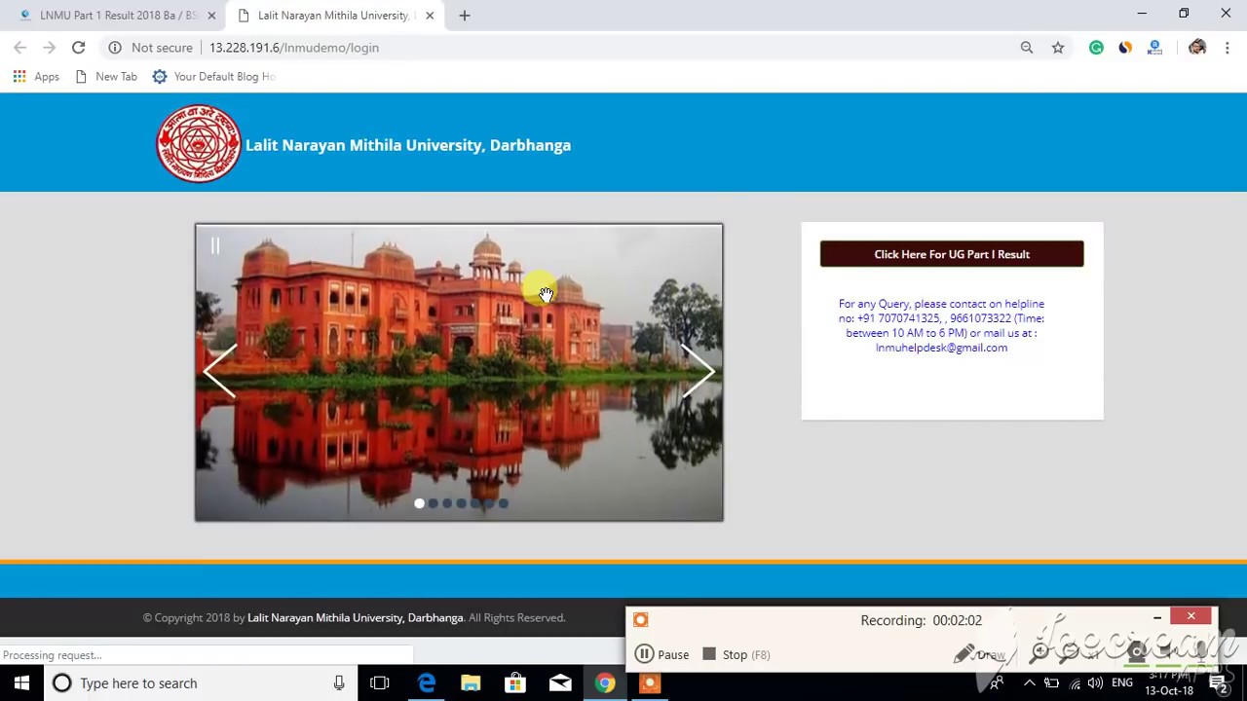Viewport: 1247px width, 701px height.
Task: Open the New Tab bookmark
Action: click(106, 76)
